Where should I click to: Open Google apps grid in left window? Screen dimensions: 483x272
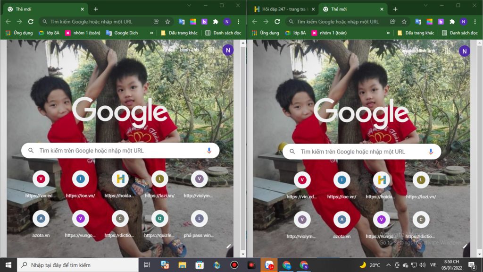point(211,50)
